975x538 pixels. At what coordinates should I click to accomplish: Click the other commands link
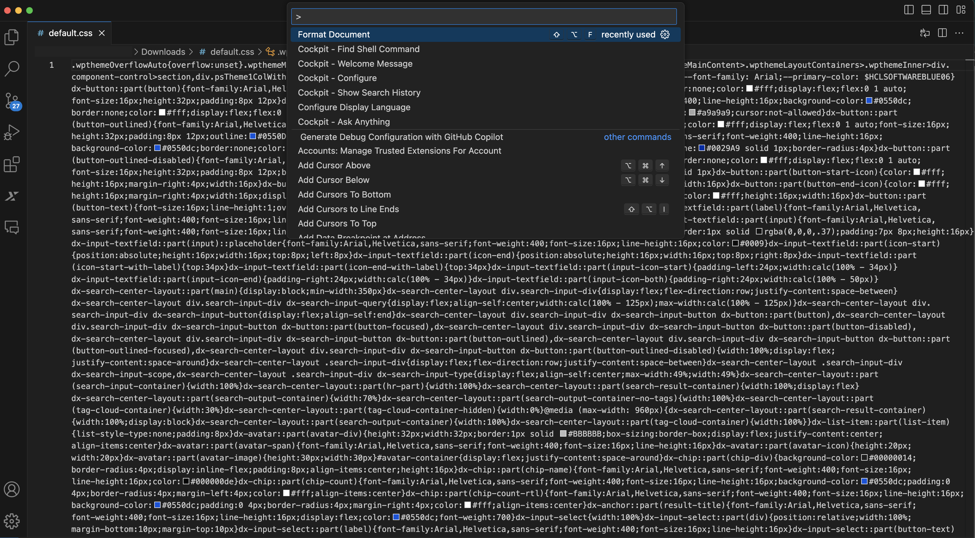pos(638,137)
